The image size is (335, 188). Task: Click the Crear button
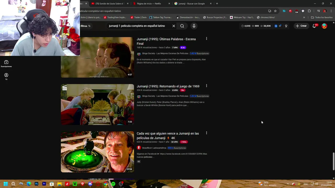(301, 26)
